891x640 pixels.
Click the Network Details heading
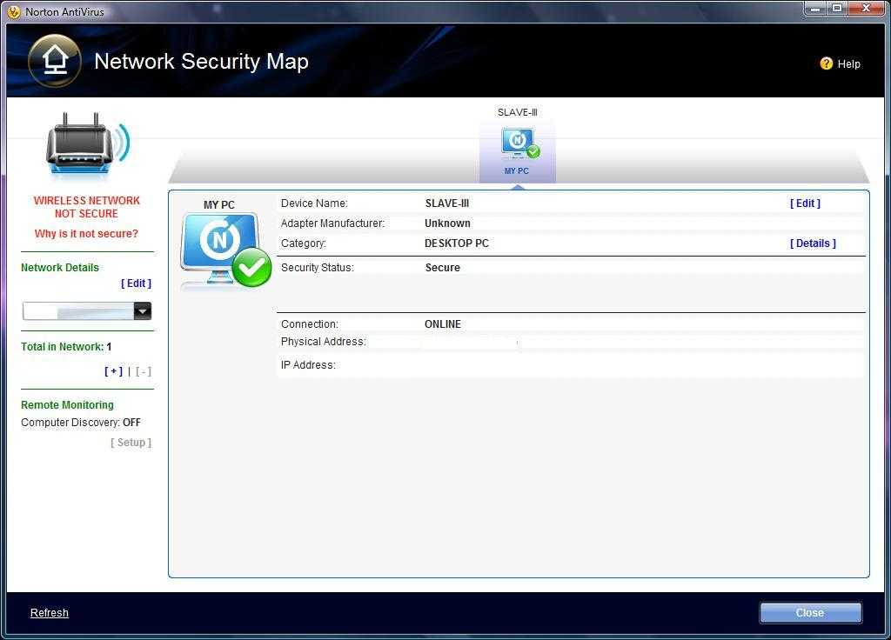[60, 268]
